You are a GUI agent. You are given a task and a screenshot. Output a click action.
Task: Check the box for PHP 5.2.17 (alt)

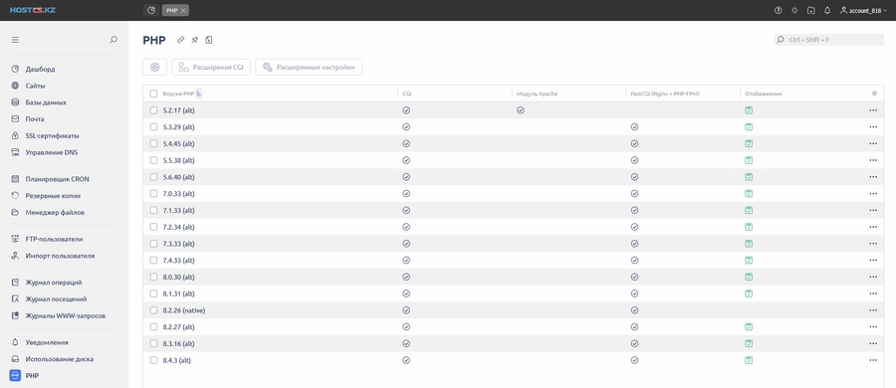pos(153,110)
